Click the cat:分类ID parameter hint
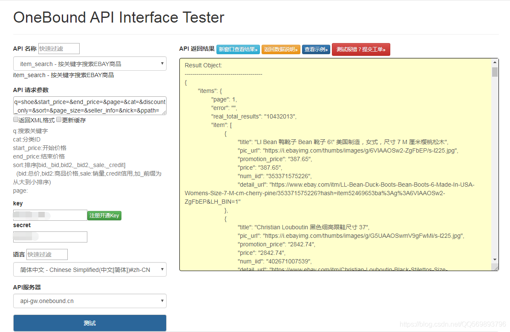This screenshot has width=510, height=332. click(x=27, y=139)
